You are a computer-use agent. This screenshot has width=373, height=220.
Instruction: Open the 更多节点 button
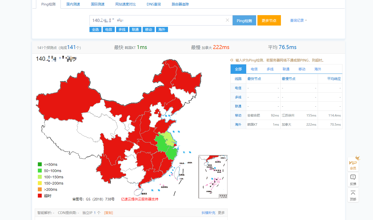tap(269, 20)
